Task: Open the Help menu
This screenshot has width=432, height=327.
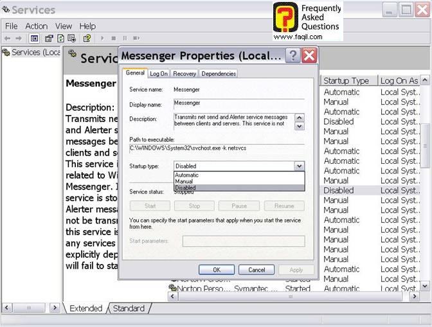Action: [x=87, y=26]
